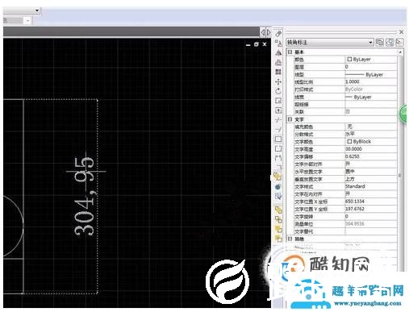
Task: Collapse the 文字 section
Action: [290, 119]
